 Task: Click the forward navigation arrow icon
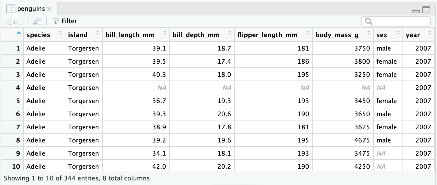[20, 21]
